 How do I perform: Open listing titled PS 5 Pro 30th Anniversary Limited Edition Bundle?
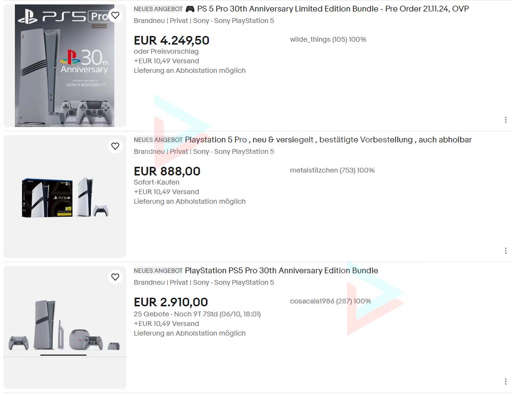point(333,9)
